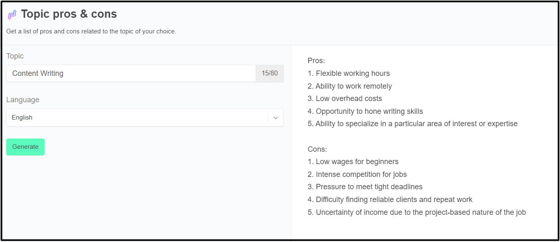The height and width of the screenshot is (242, 560).
Task: Click the Topic field label
Action: tap(15, 56)
